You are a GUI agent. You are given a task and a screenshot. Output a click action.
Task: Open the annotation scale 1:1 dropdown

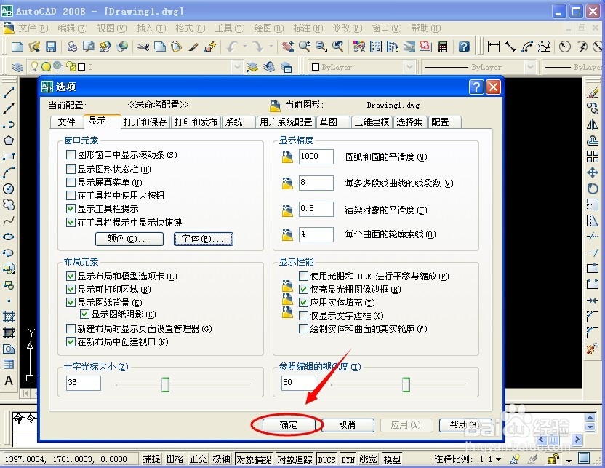click(x=499, y=459)
